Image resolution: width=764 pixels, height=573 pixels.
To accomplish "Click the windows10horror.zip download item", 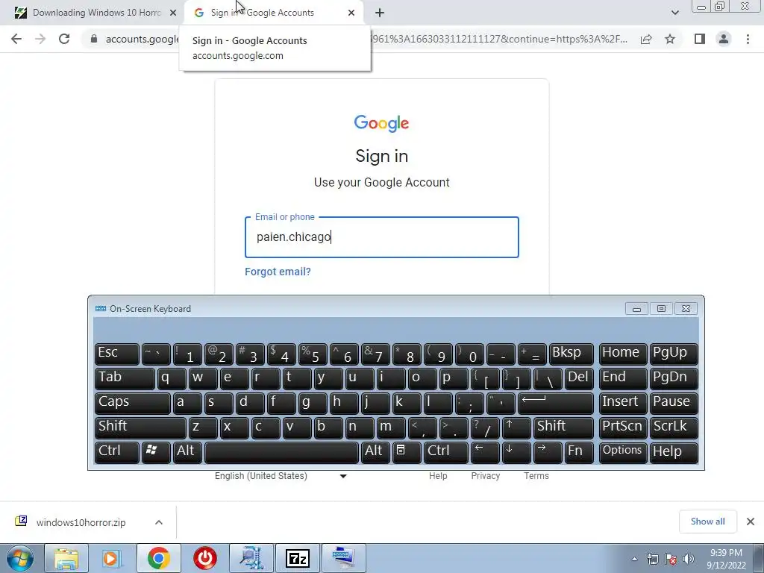I will (x=81, y=522).
